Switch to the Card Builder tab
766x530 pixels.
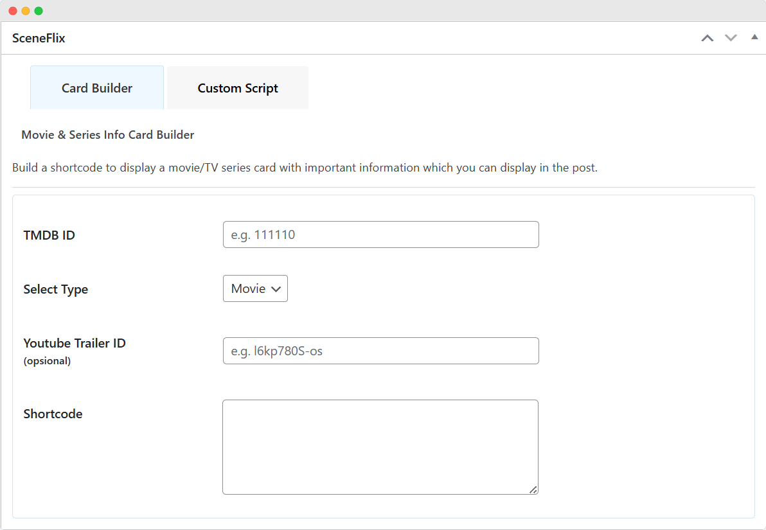click(x=97, y=88)
